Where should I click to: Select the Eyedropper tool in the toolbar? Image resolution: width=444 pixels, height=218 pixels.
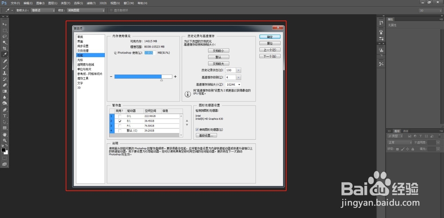click(x=5, y=54)
